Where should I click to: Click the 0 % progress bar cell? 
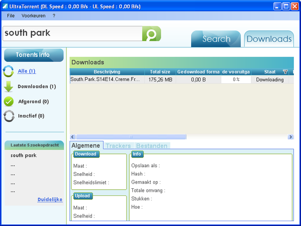(236, 80)
